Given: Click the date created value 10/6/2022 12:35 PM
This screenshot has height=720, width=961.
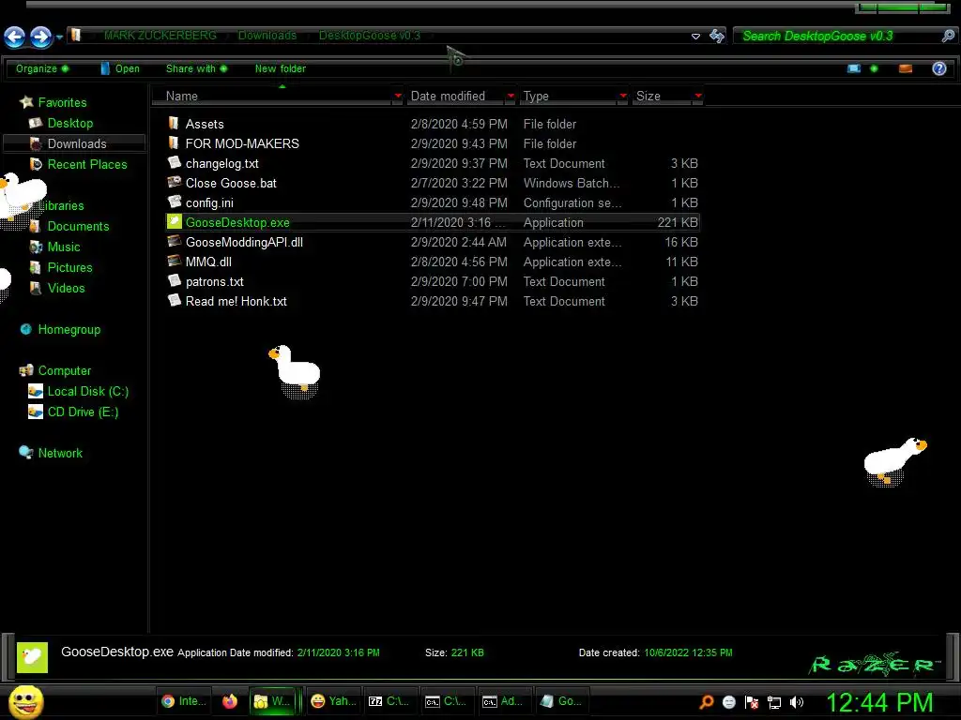Looking at the screenshot, I should [x=688, y=652].
